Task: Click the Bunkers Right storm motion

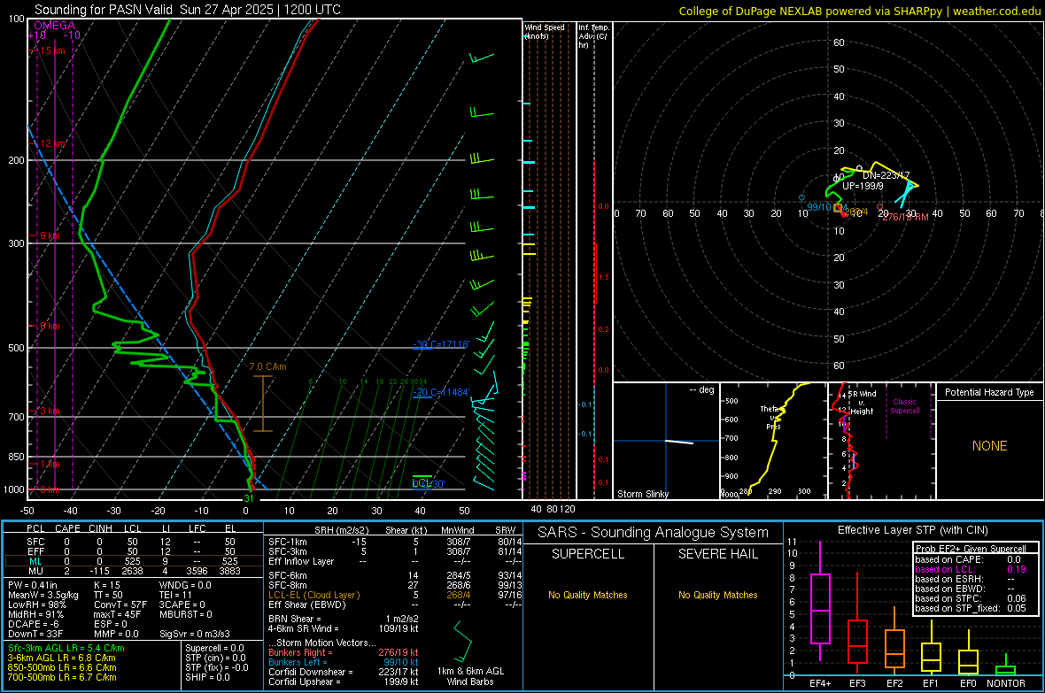Action: 344,653
